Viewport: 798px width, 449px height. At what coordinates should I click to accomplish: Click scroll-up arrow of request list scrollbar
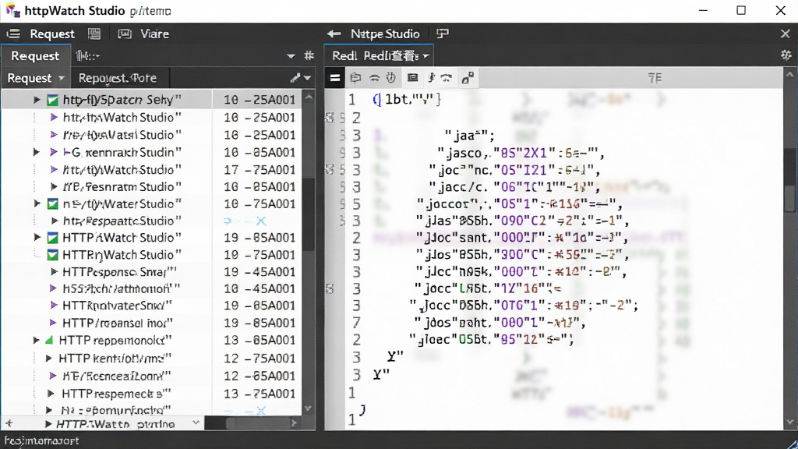(x=309, y=97)
